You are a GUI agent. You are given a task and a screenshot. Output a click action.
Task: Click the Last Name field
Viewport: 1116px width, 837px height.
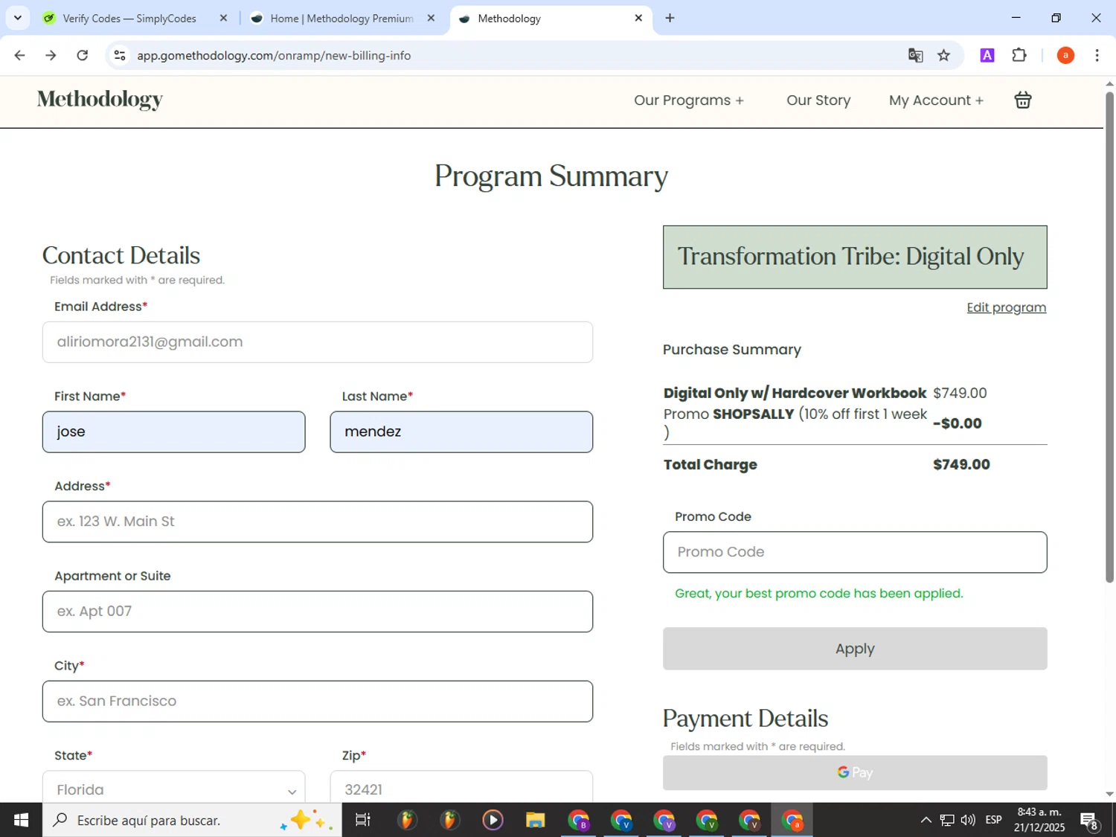[x=461, y=432]
